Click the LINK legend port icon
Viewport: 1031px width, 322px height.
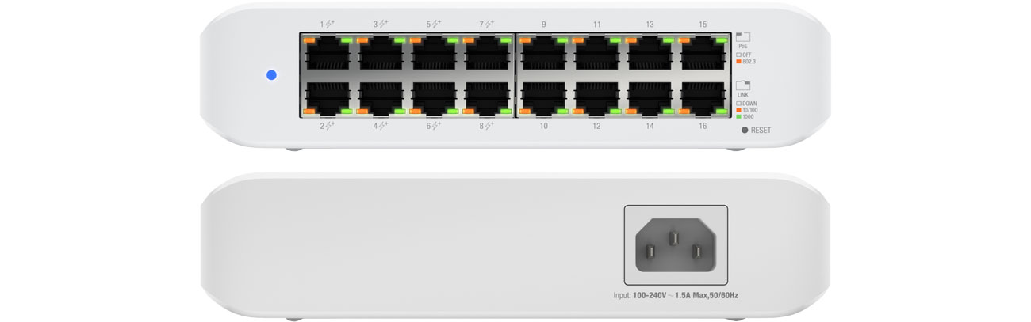pos(743,85)
